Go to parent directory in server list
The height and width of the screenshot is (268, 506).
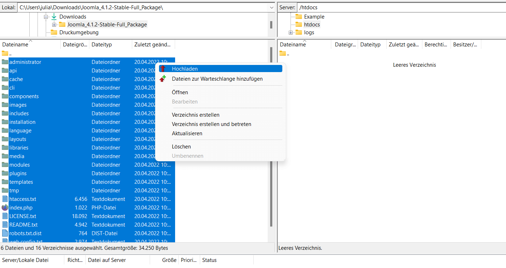coord(284,54)
